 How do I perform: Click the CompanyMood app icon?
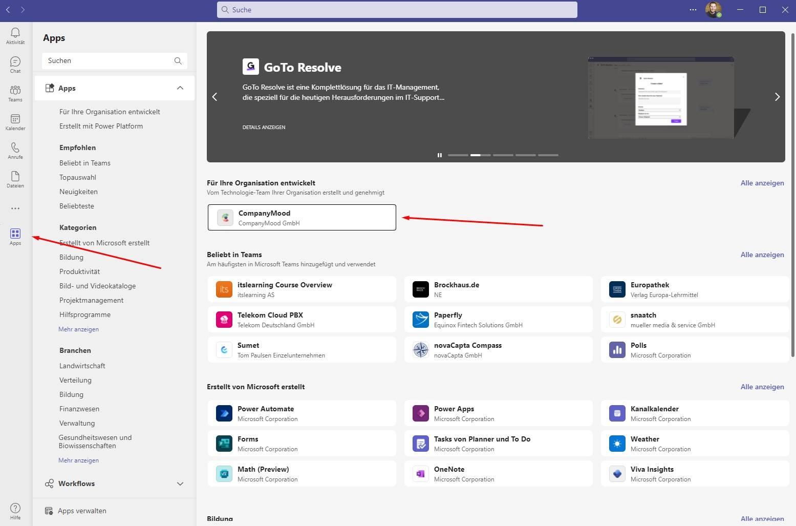pyautogui.click(x=225, y=218)
